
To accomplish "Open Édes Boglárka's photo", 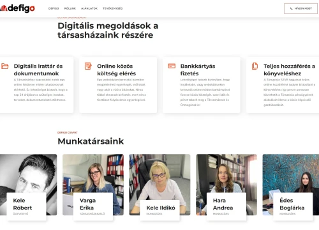I will [291, 173].
